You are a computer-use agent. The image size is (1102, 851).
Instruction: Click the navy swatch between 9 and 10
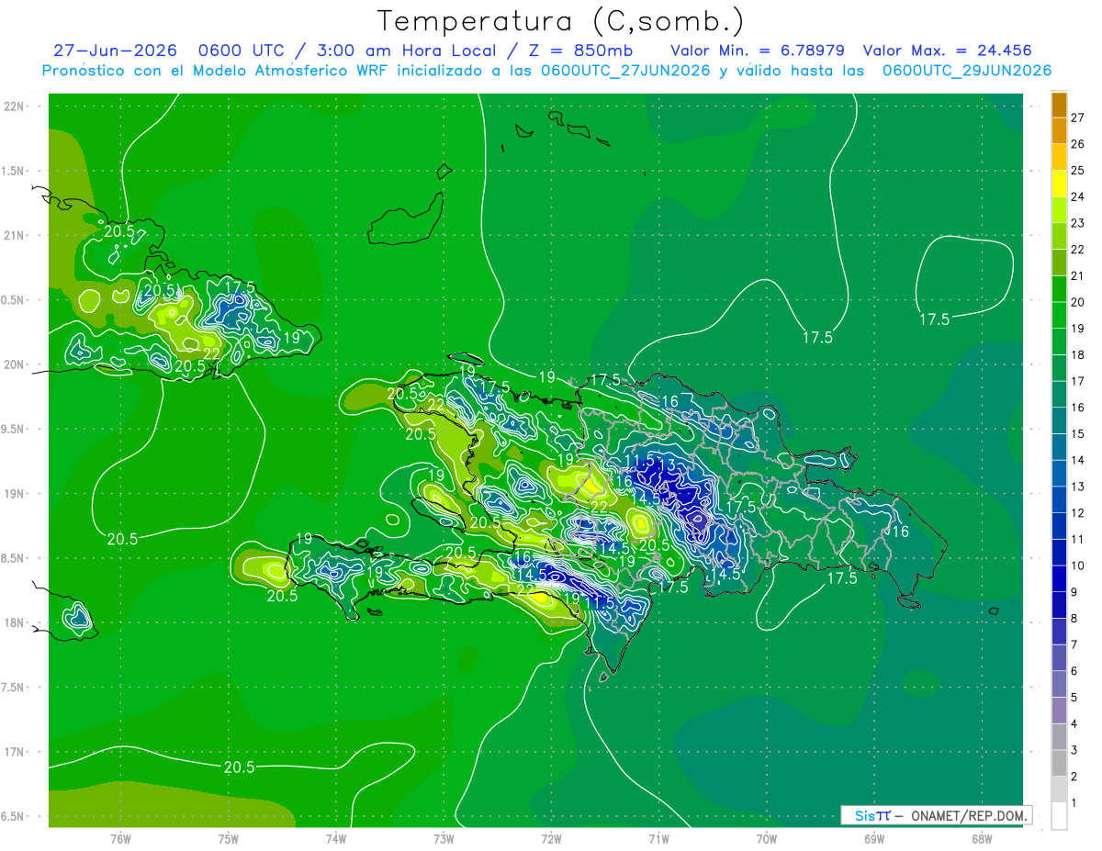(x=1059, y=578)
